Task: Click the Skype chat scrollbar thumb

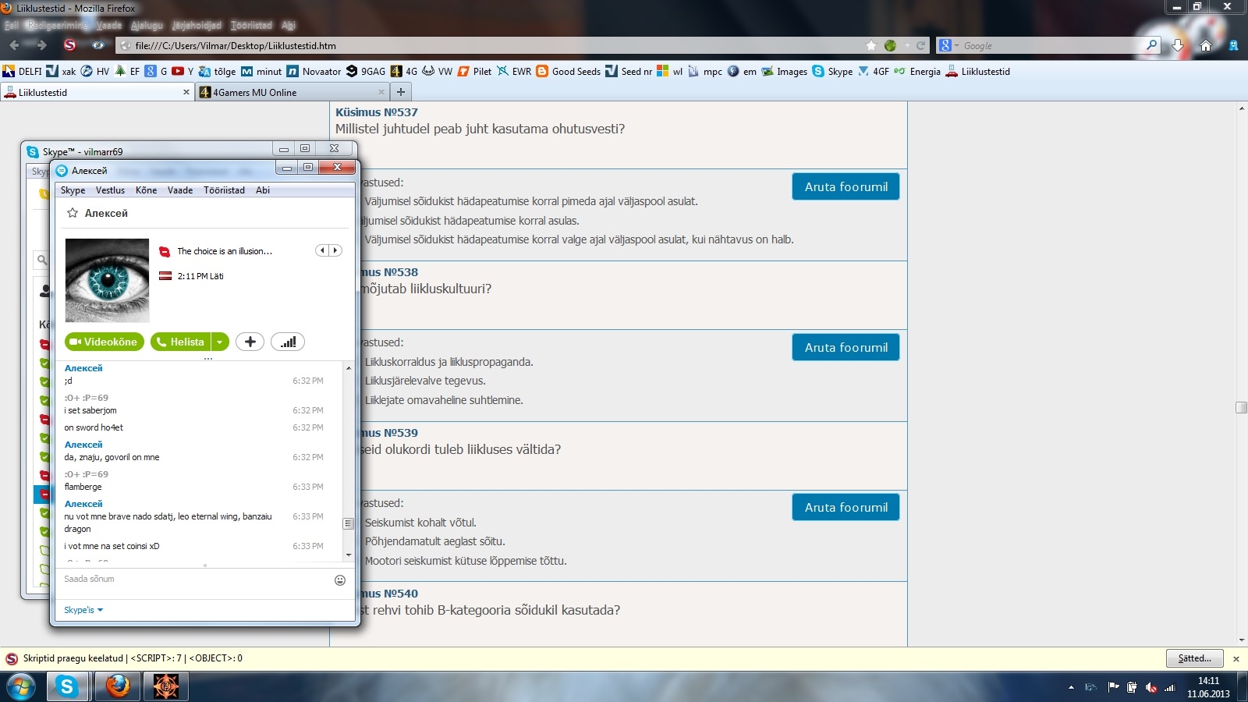Action: [348, 523]
